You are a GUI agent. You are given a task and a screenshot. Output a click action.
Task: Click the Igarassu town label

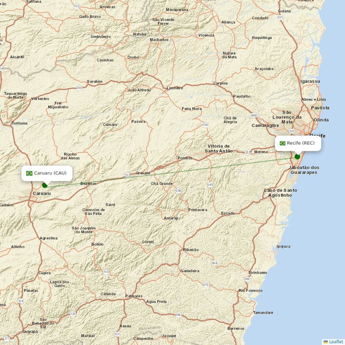point(310,82)
